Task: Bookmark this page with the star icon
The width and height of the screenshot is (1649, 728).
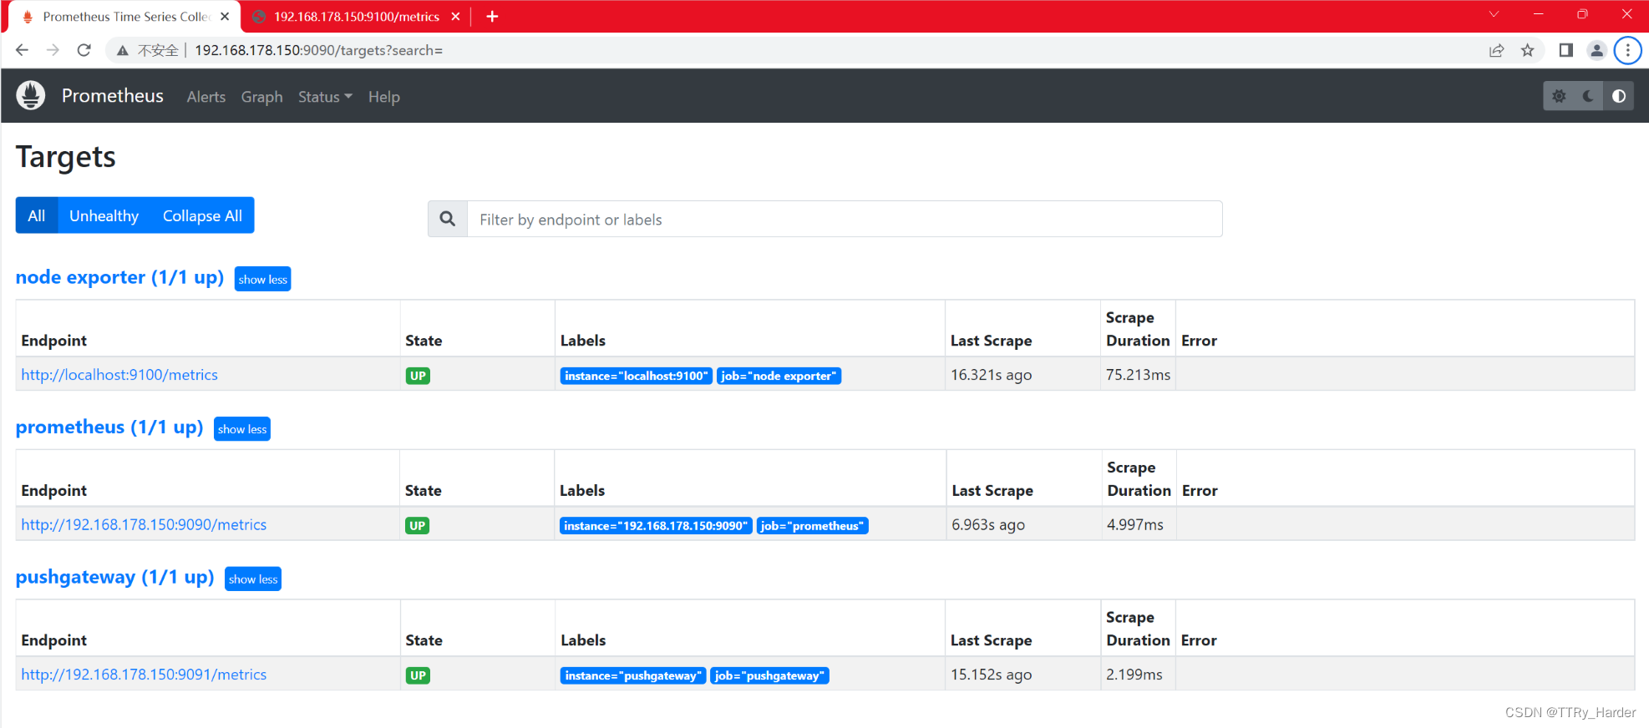Action: point(1528,50)
